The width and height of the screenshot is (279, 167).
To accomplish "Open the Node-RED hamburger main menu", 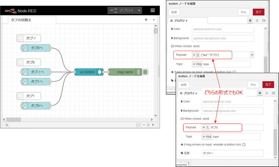I will [x=153, y=10].
